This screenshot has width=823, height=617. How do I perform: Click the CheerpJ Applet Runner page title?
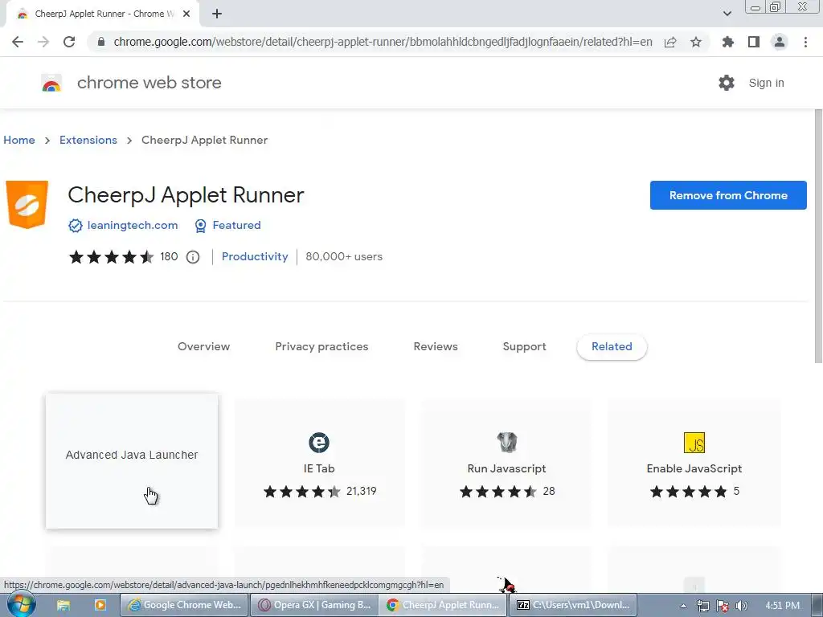(186, 195)
